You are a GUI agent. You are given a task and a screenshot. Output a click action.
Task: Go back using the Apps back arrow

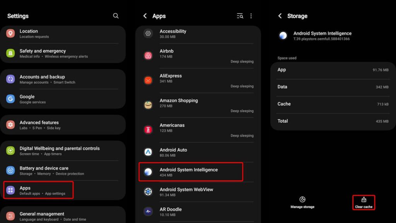[145, 16]
